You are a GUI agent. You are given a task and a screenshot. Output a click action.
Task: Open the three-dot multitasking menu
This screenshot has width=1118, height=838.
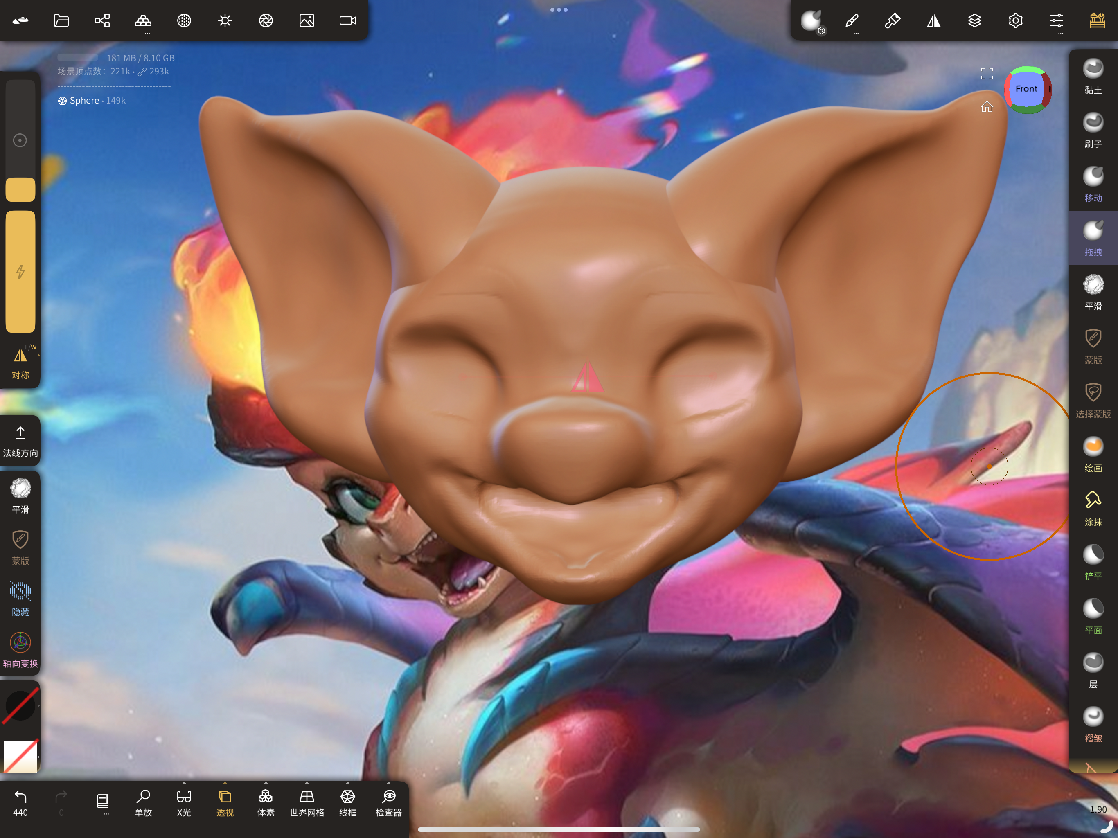click(559, 9)
